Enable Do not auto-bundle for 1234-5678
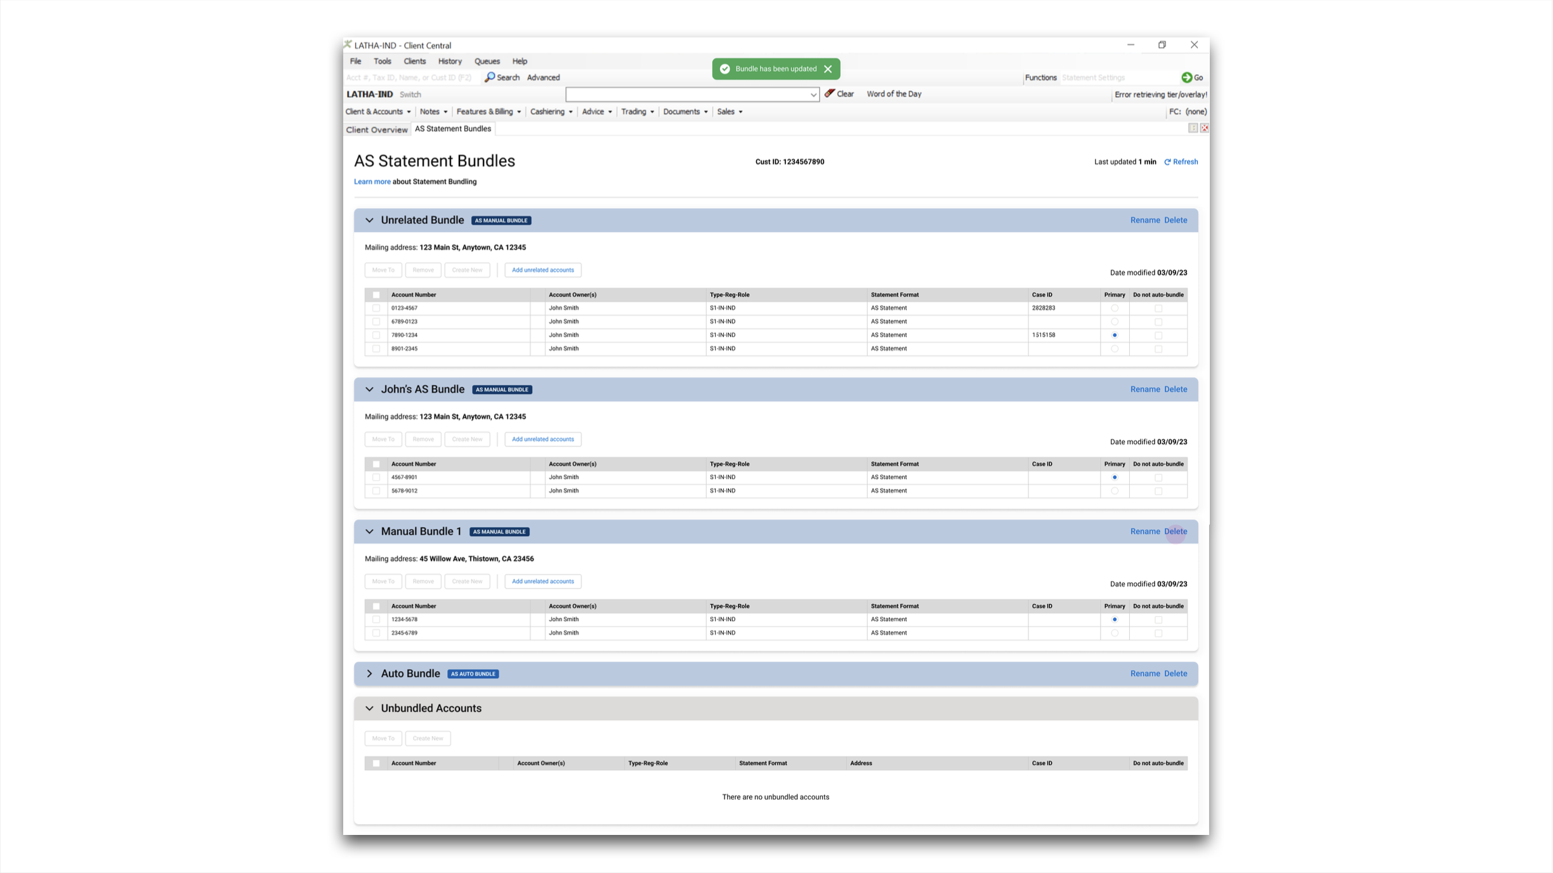This screenshot has width=1553, height=873. [1158, 620]
